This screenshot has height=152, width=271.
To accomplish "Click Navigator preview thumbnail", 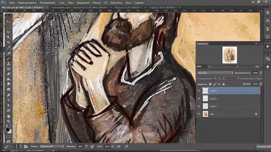I will click(230, 55).
